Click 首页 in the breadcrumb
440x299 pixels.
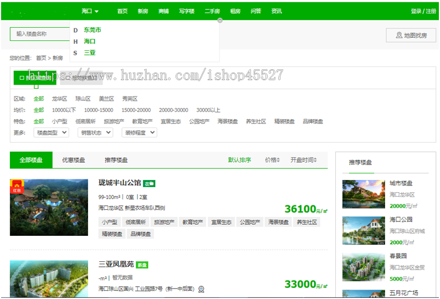click(41, 58)
